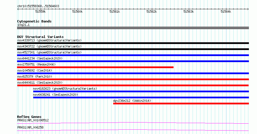Click the DGV Structural Variants track title
257x134 pixels.
click(x=40, y=37)
